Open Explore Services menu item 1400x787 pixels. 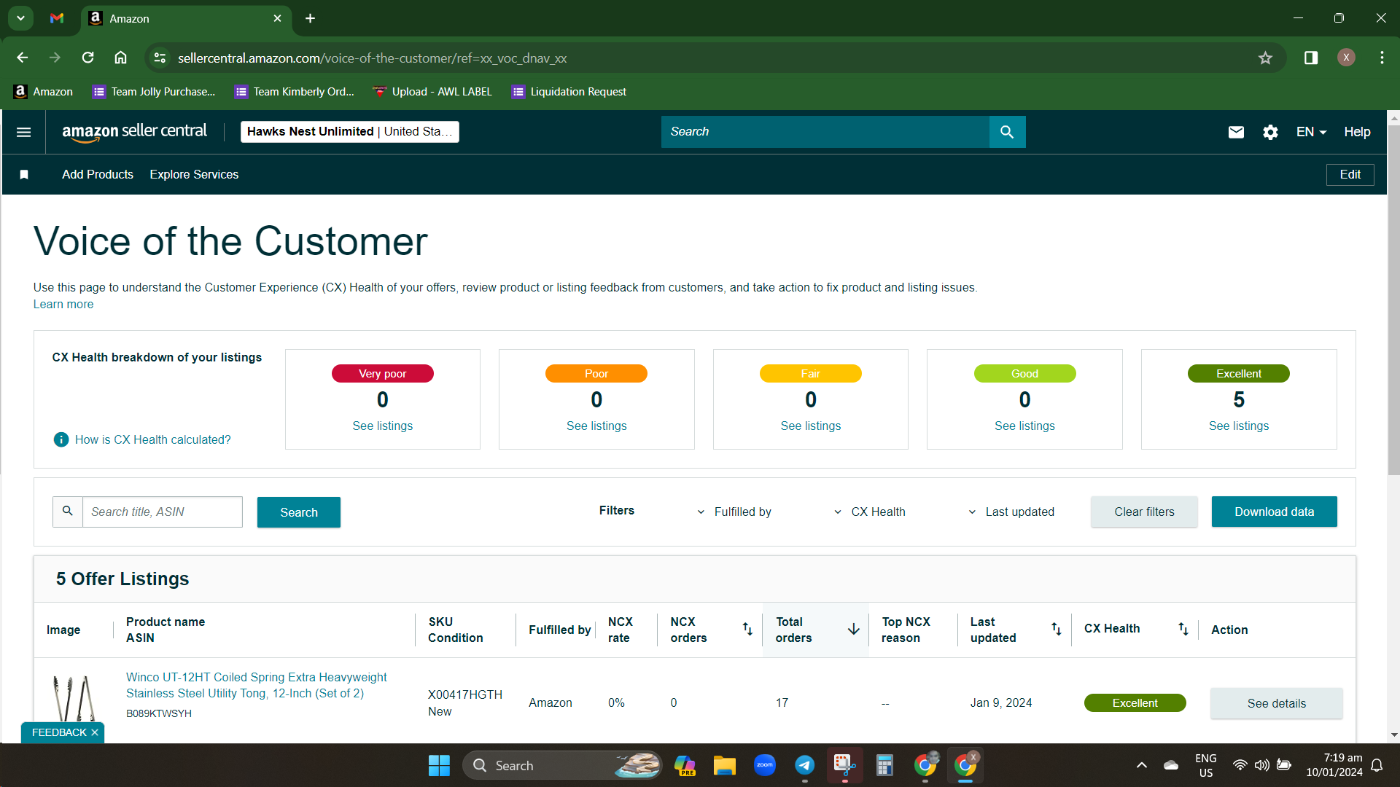[194, 174]
